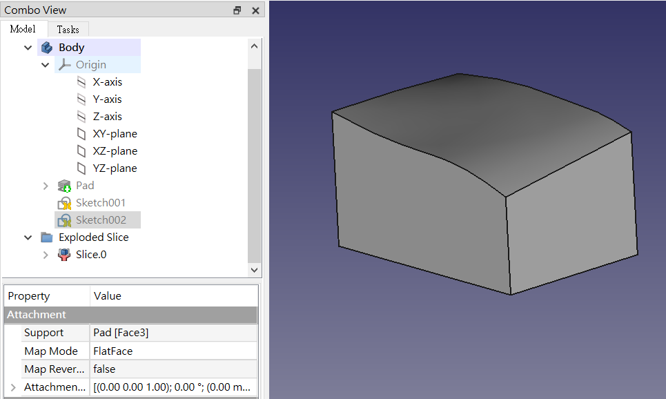
Task: Click the Slice.0 object icon
Action: (64, 255)
